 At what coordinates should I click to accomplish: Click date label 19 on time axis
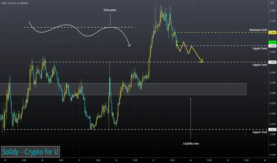[5, 160]
